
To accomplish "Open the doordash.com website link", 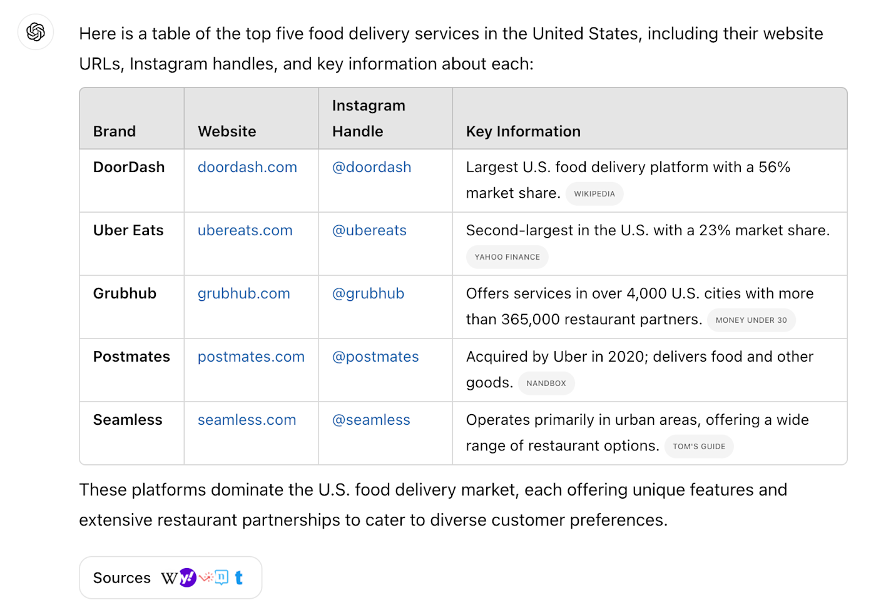I will pos(247,168).
